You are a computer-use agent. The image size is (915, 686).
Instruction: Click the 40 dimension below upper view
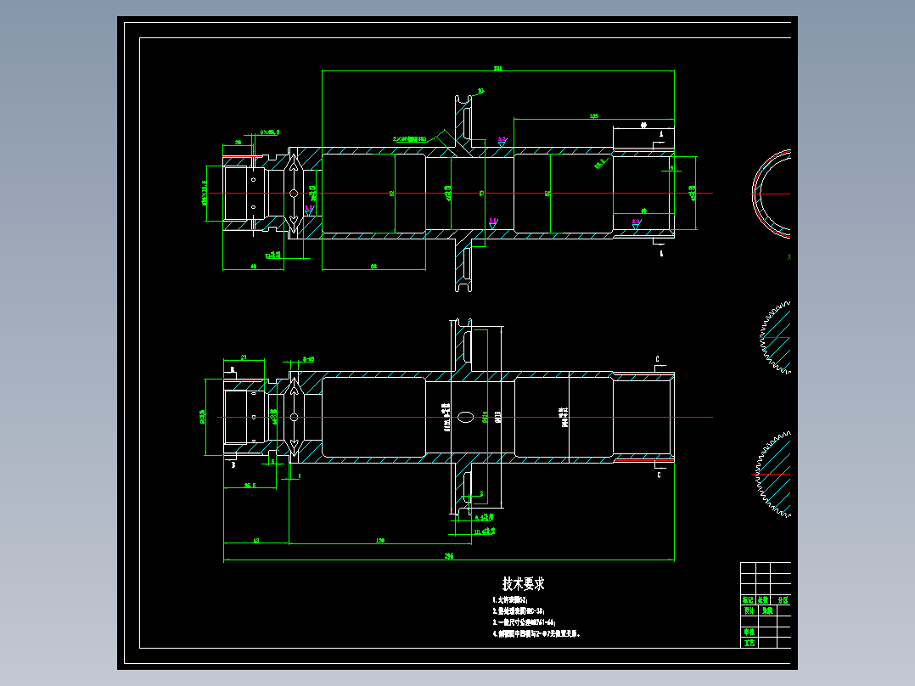(253, 267)
